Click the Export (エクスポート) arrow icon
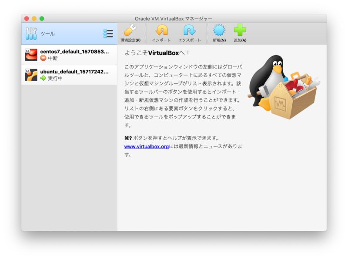348x259 pixels. pos(190,30)
